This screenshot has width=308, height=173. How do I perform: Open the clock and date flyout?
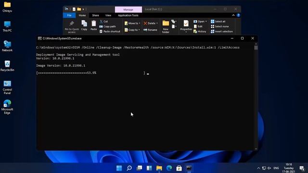(289, 168)
